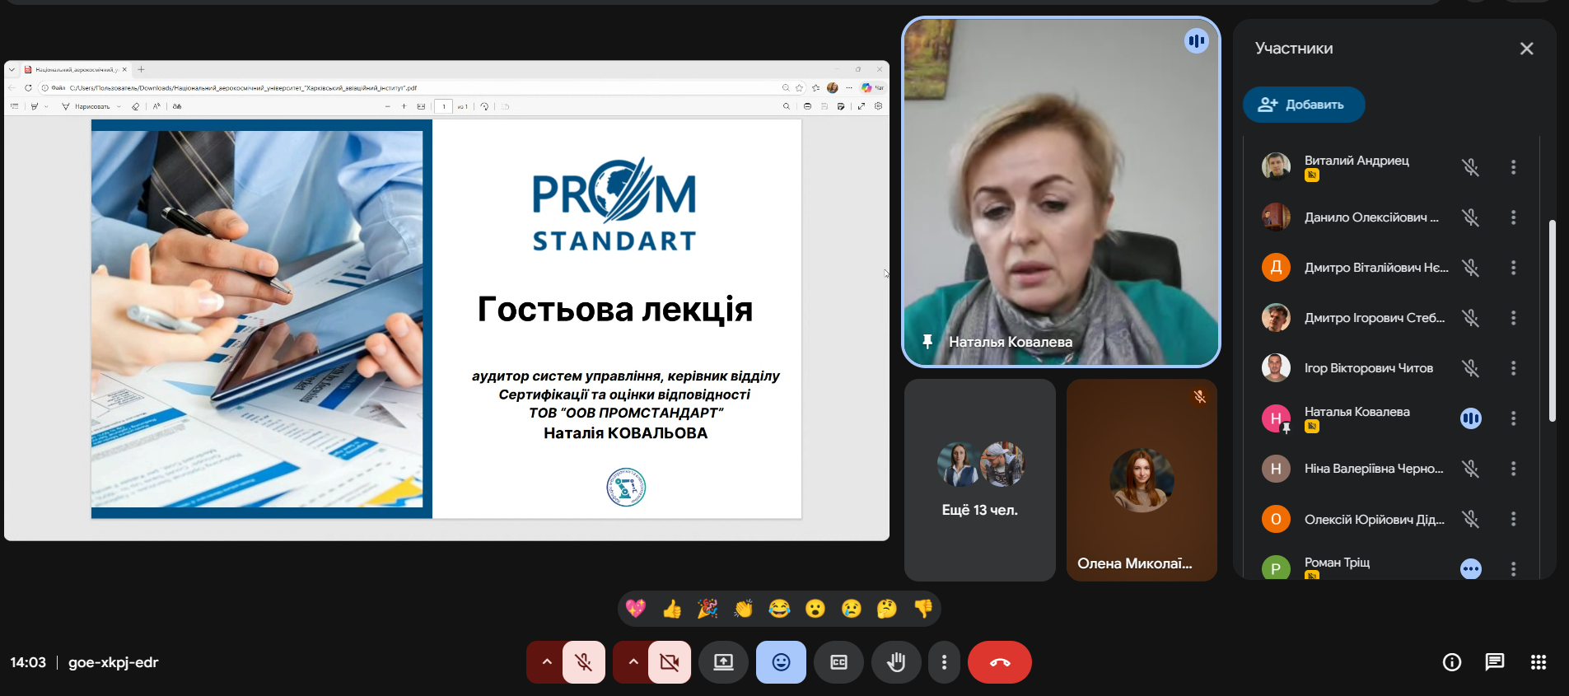
Task: Open meeting details info icon
Action: click(1451, 662)
